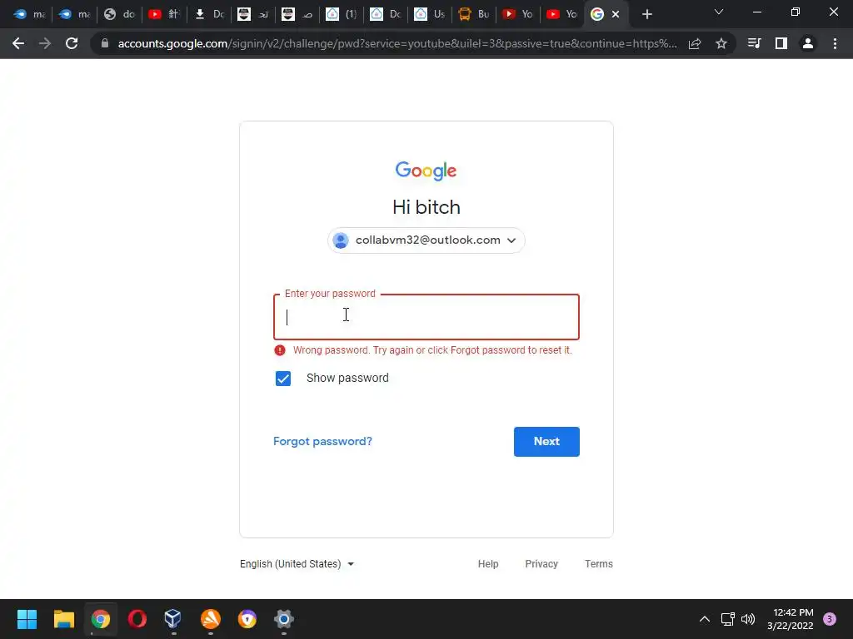Click the browser forward arrow
The image size is (853, 639).
(x=45, y=43)
